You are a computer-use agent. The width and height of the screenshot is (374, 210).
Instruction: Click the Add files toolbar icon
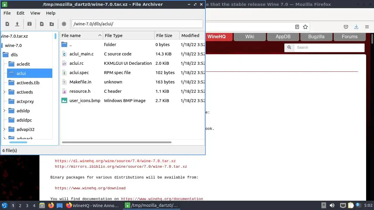42,24
